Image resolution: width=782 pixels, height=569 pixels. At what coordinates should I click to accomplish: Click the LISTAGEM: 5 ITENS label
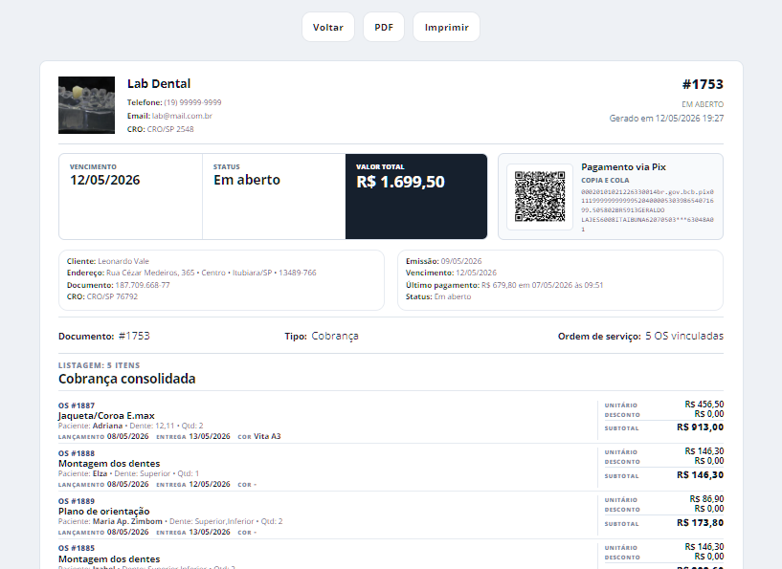pos(100,365)
